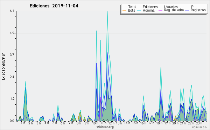
Task: Click the Total peak after 1 h
Action: [26, 82]
